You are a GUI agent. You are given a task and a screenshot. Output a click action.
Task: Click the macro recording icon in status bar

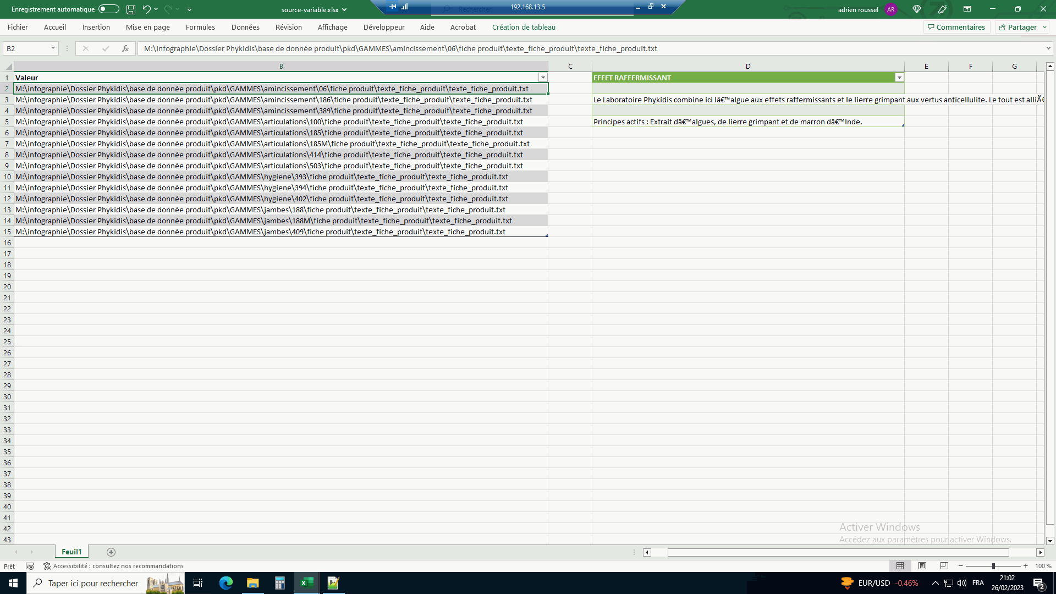[x=30, y=566]
